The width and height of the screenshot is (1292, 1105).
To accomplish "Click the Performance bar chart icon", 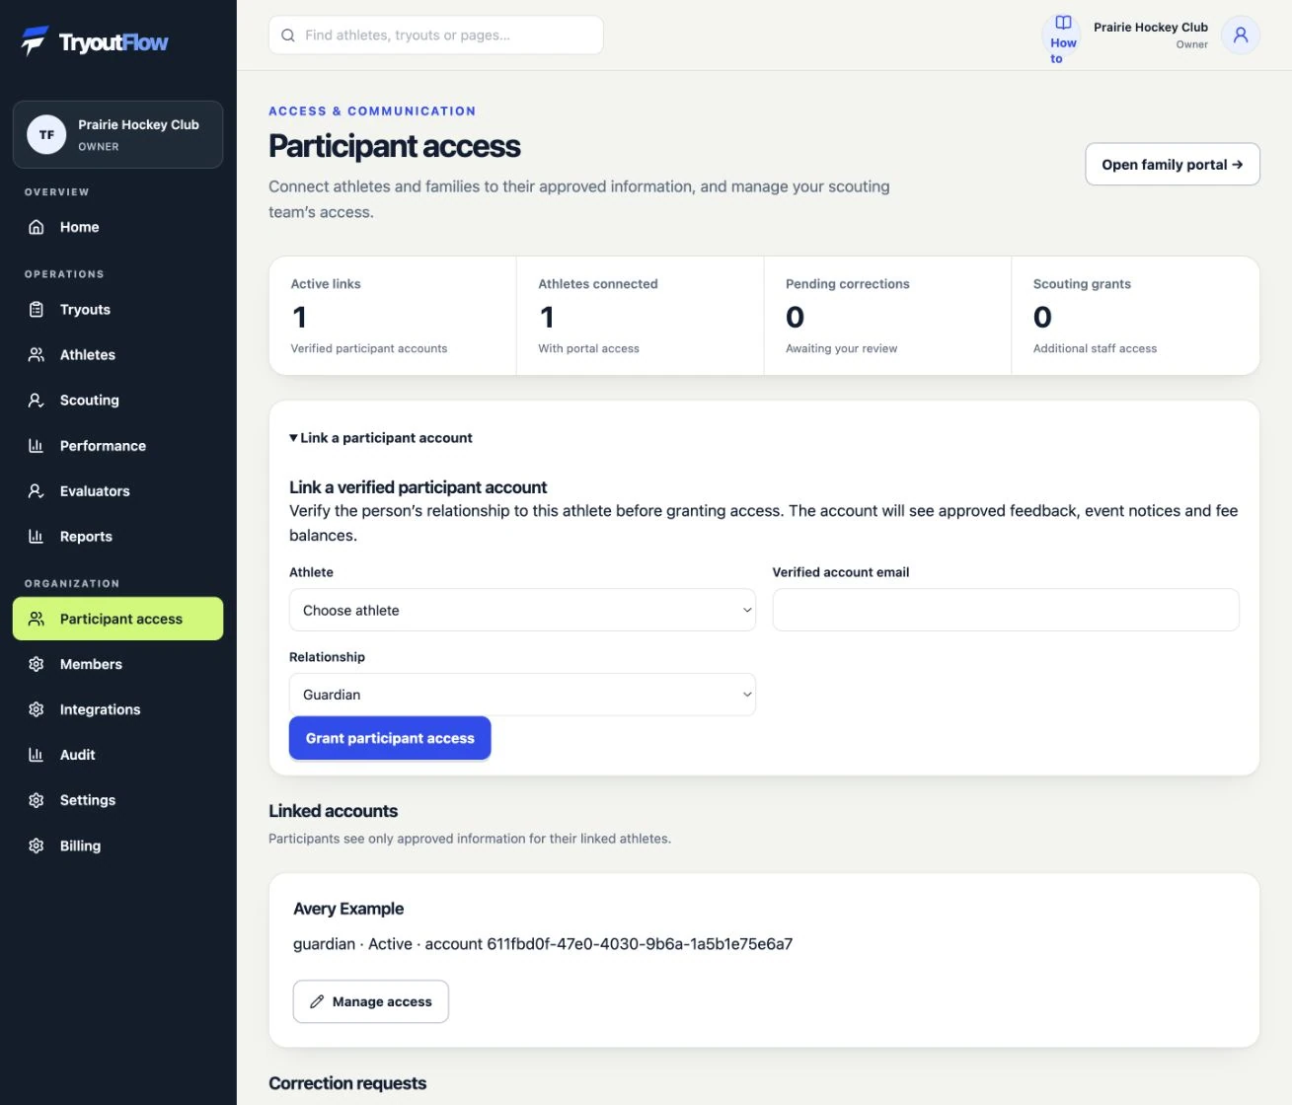I will click(37, 446).
